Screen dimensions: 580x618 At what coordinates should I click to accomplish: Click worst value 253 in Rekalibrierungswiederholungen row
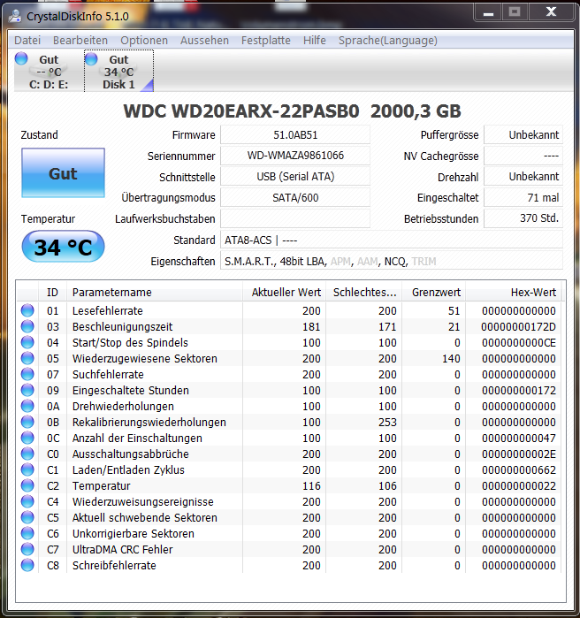tap(387, 422)
